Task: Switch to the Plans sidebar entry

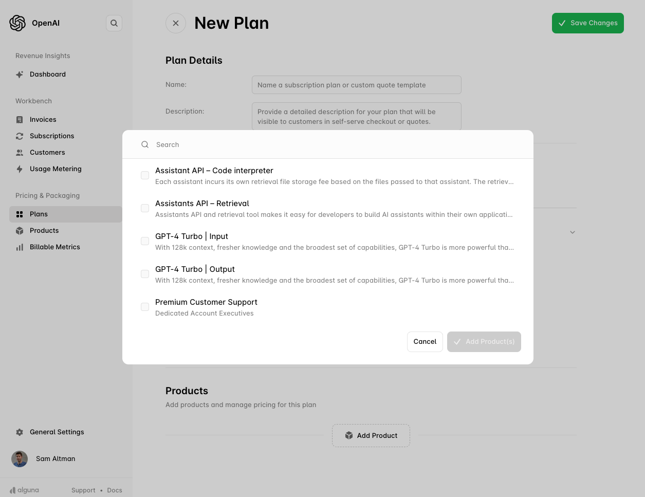Action: click(39, 214)
